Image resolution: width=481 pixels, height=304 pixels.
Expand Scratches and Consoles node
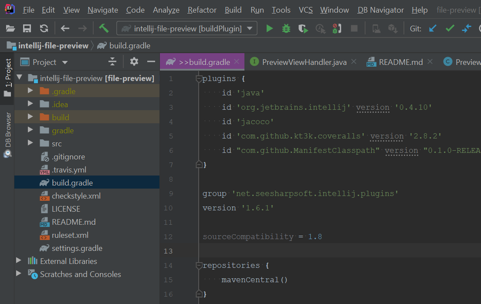[19, 274]
